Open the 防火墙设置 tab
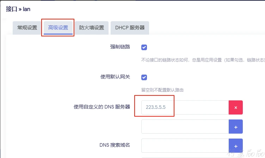265x158 pixels. [x=92, y=28]
